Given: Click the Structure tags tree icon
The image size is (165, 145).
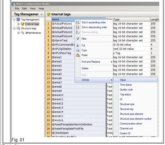Looking at the screenshot, I should point(18,28).
